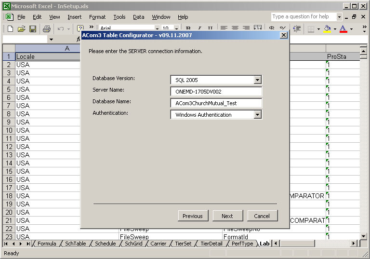The height and width of the screenshot is (259, 370).
Task: Click the Center alignment icon
Action: (235, 28)
